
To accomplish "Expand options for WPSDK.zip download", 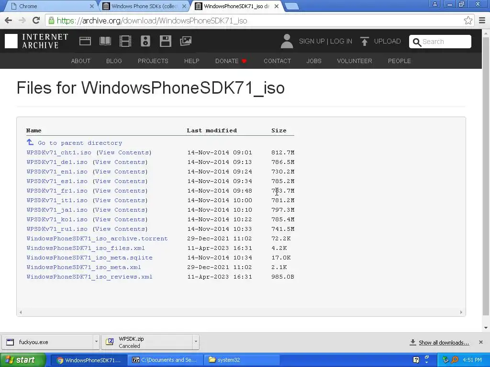I will [196, 342].
